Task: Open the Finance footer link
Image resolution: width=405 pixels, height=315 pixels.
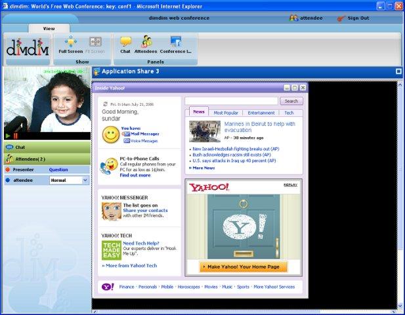Action: (127, 287)
